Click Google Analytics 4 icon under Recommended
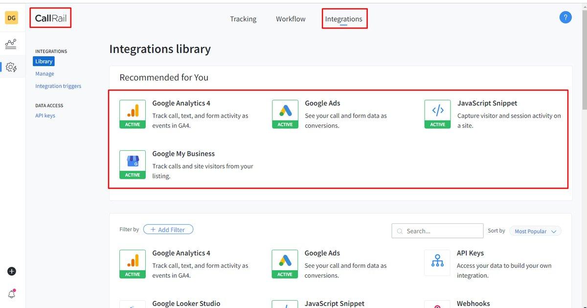The height and width of the screenshot is (308, 587). point(133,114)
